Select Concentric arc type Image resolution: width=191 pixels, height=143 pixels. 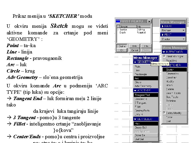click(x=146, y=99)
